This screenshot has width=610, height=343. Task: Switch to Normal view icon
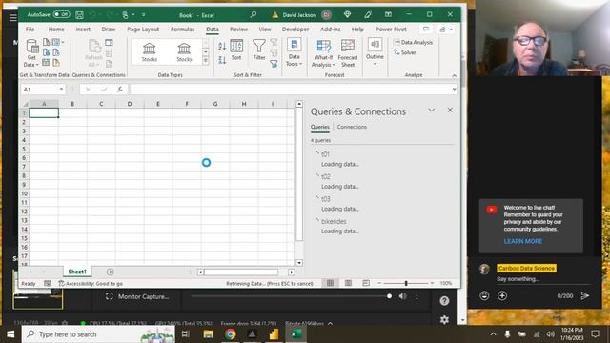point(330,283)
